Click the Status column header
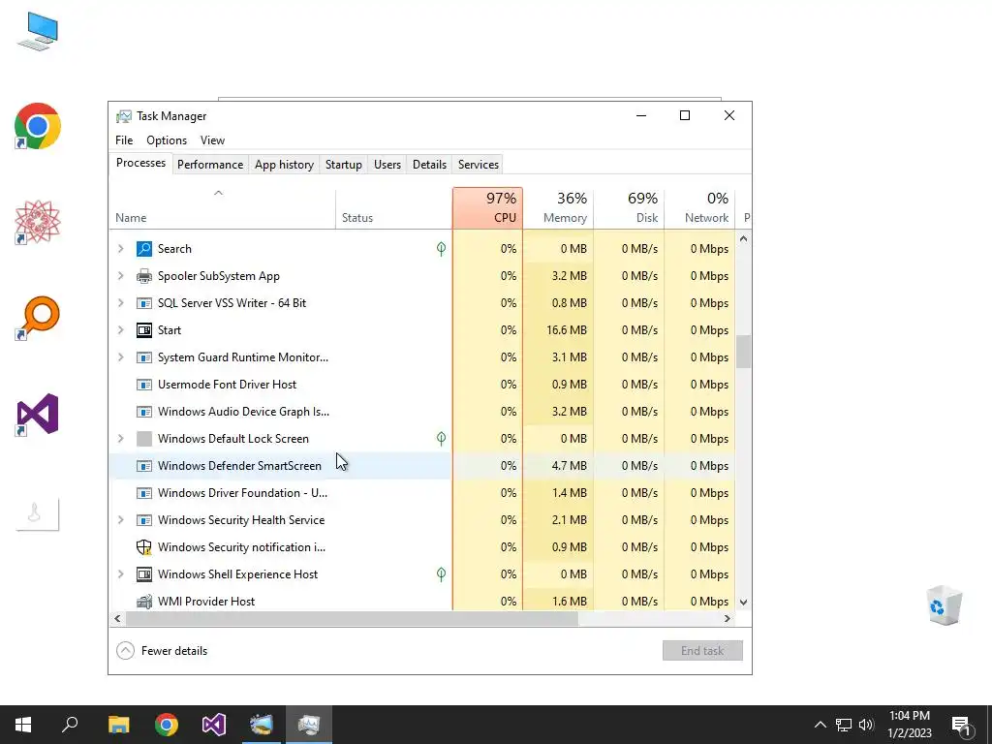 393,208
